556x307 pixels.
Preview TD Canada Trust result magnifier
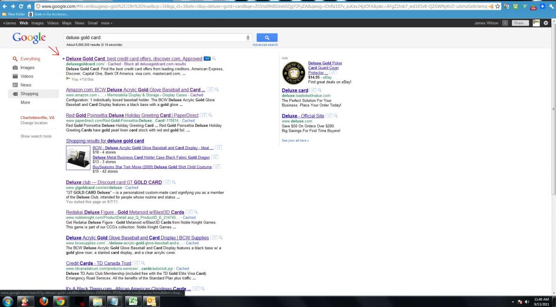click(x=143, y=263)
